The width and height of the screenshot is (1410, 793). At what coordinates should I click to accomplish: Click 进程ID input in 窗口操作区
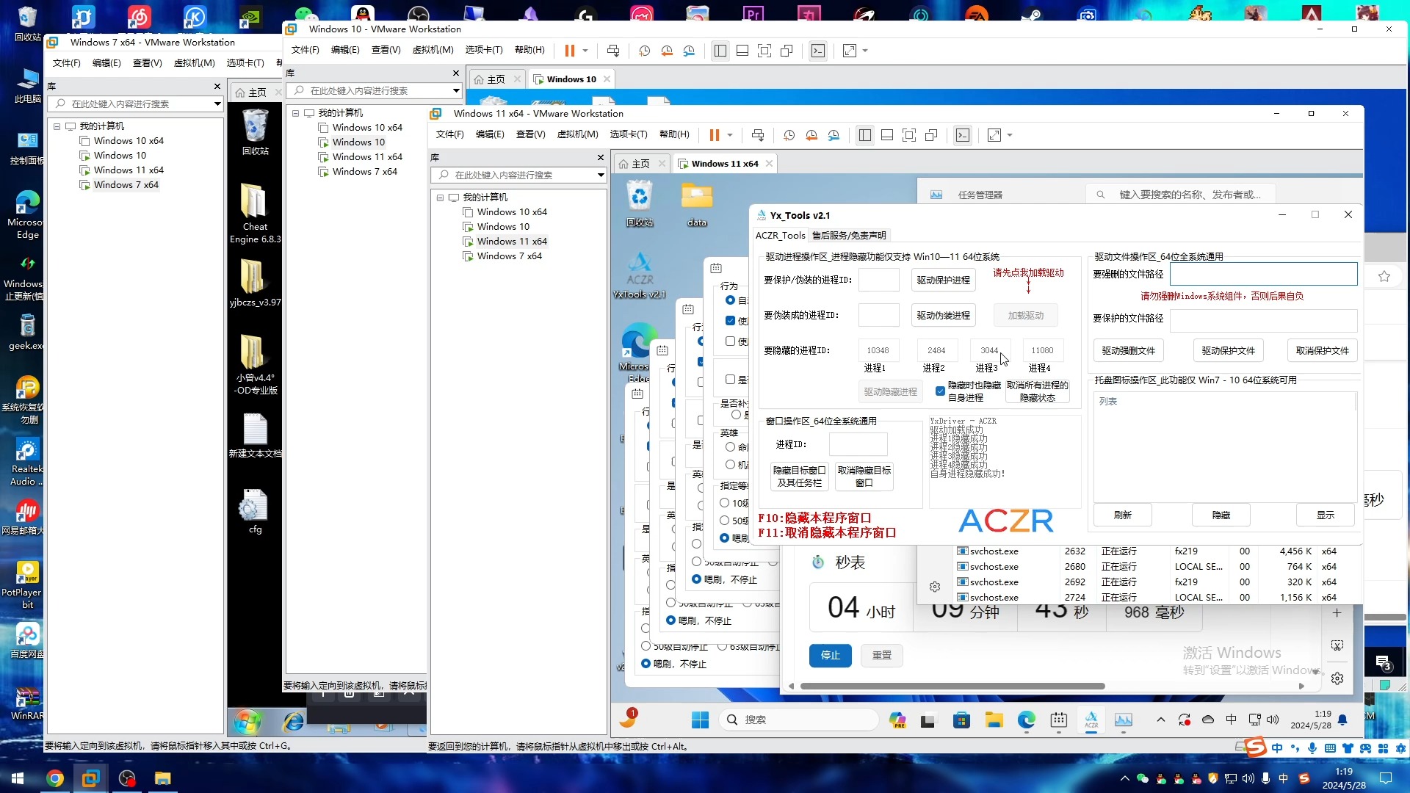pos(858,444)
